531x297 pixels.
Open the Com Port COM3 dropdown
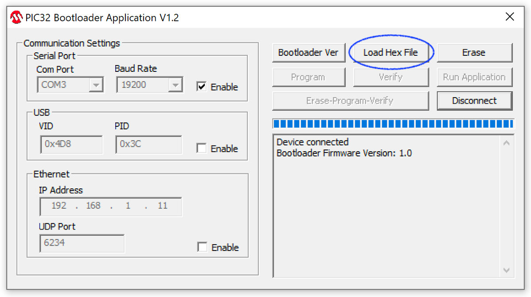(96, 85)
